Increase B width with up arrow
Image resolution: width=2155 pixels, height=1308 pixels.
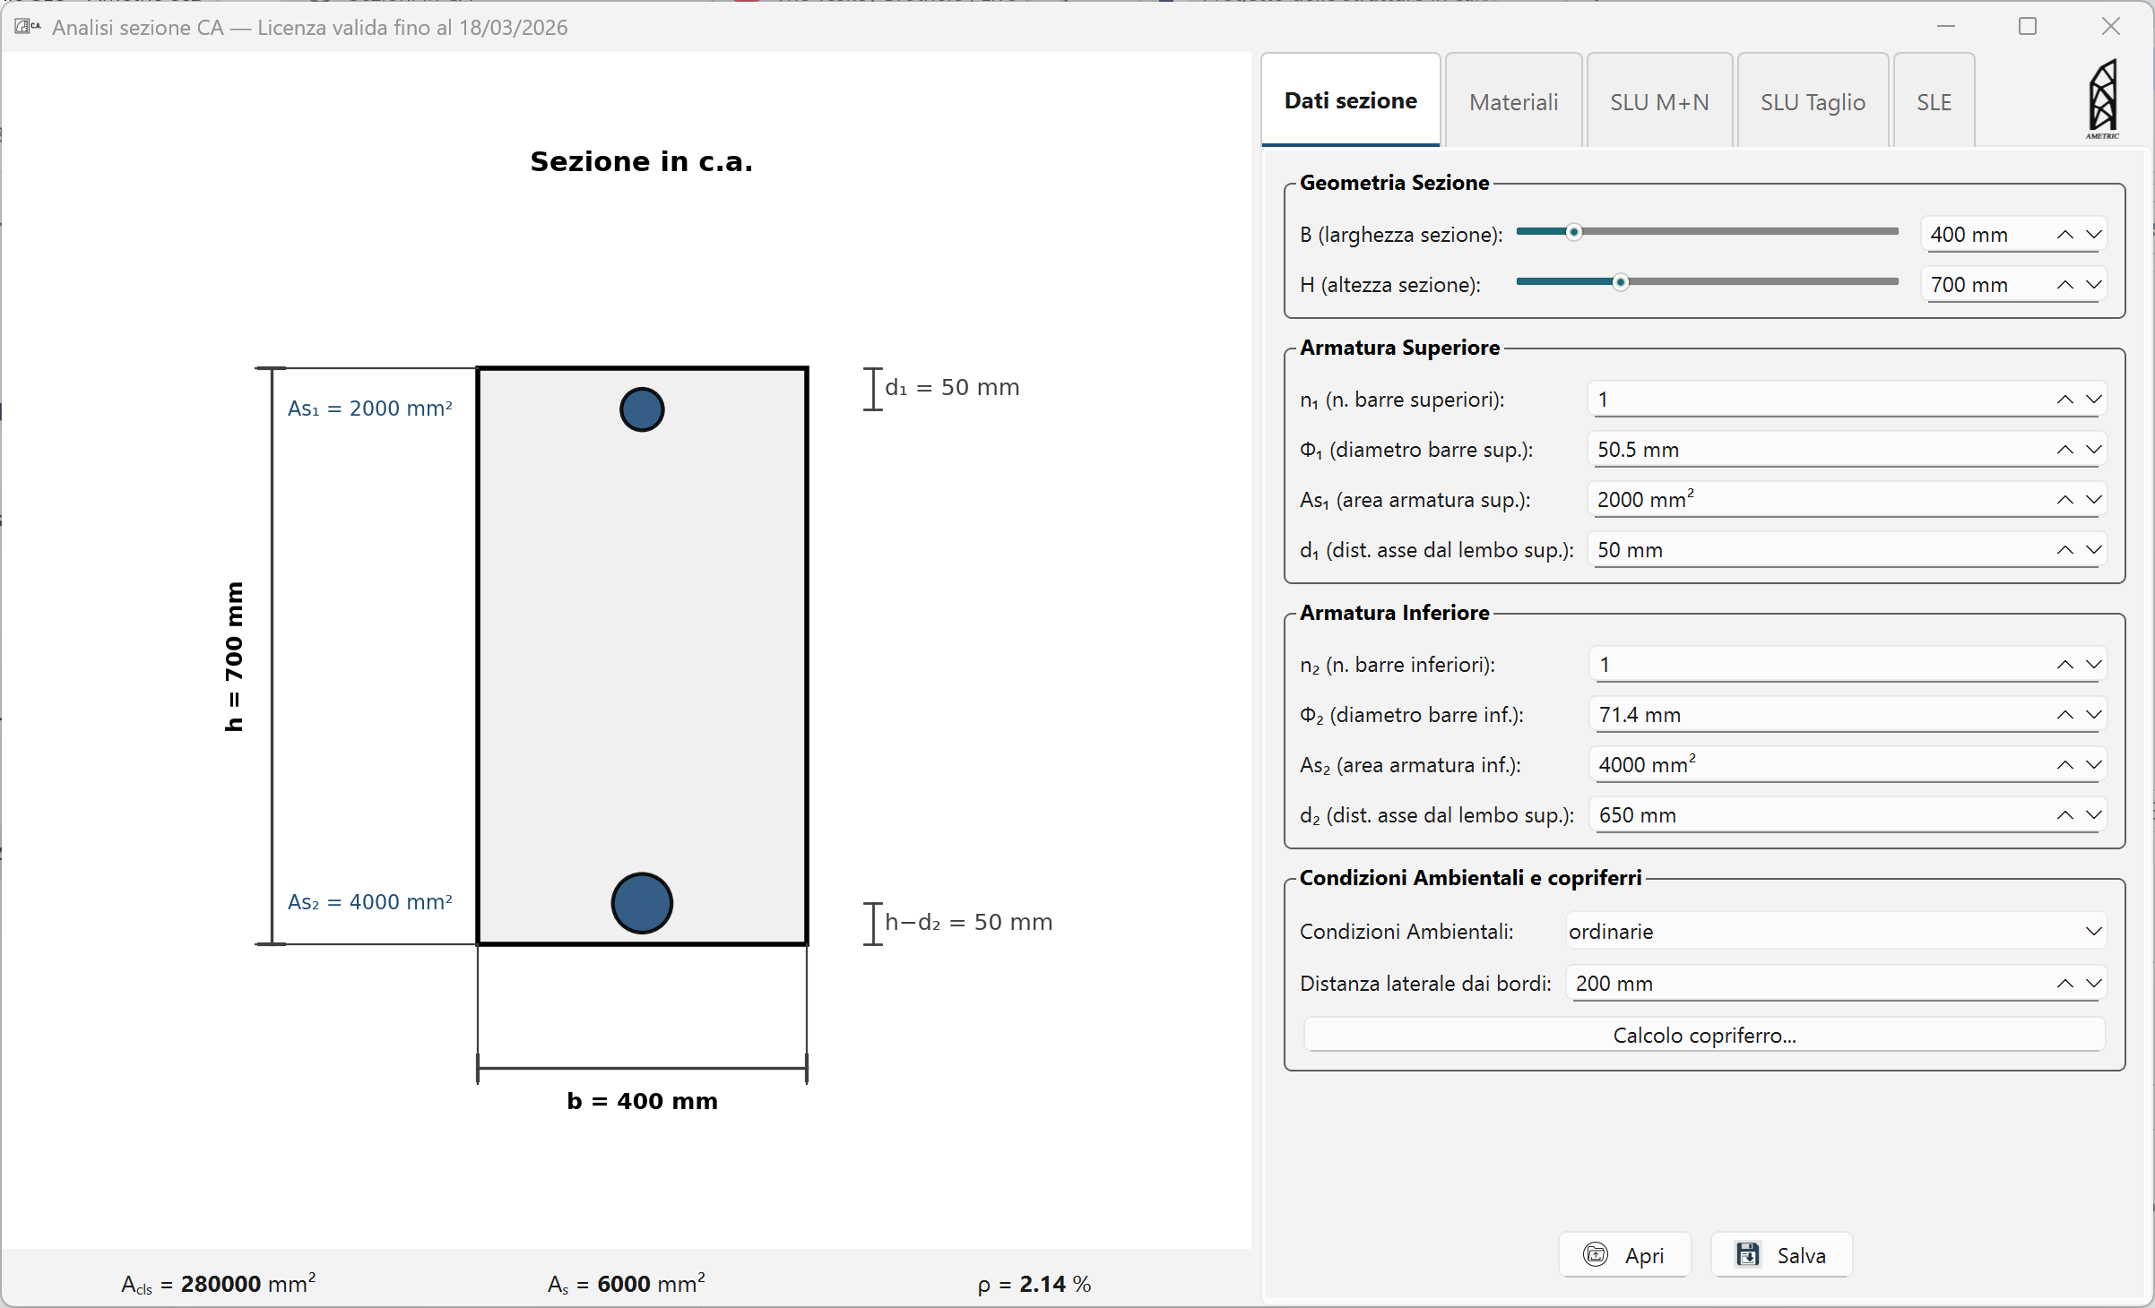click(2064, 235)
